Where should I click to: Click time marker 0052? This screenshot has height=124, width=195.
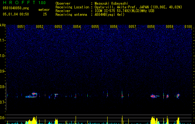click(40, 27)
